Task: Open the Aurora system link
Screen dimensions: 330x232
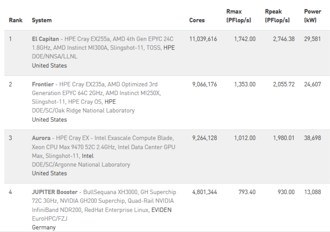Action: (41, 138)
